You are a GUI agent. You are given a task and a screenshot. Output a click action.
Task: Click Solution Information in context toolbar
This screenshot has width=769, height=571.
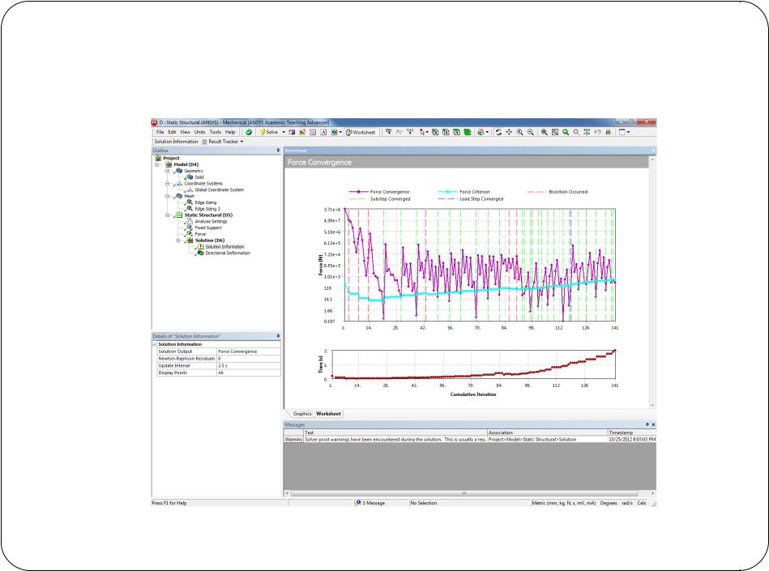click(176, 141)
